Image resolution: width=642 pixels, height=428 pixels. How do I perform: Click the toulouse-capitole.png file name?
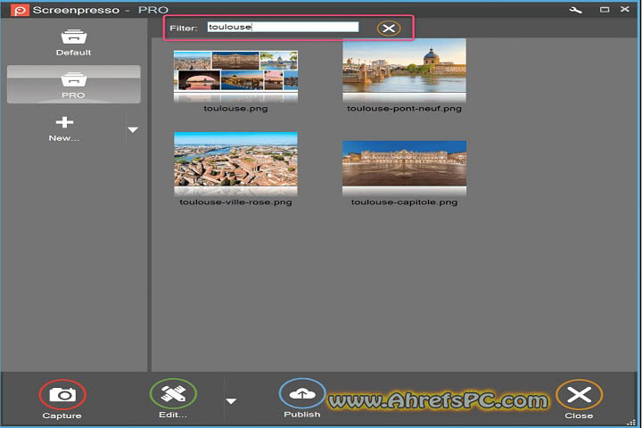404,202
